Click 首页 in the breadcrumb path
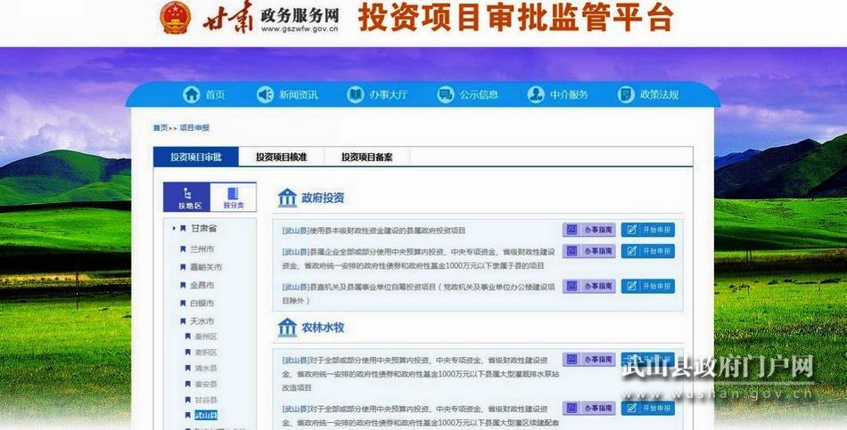 [160, 128]
